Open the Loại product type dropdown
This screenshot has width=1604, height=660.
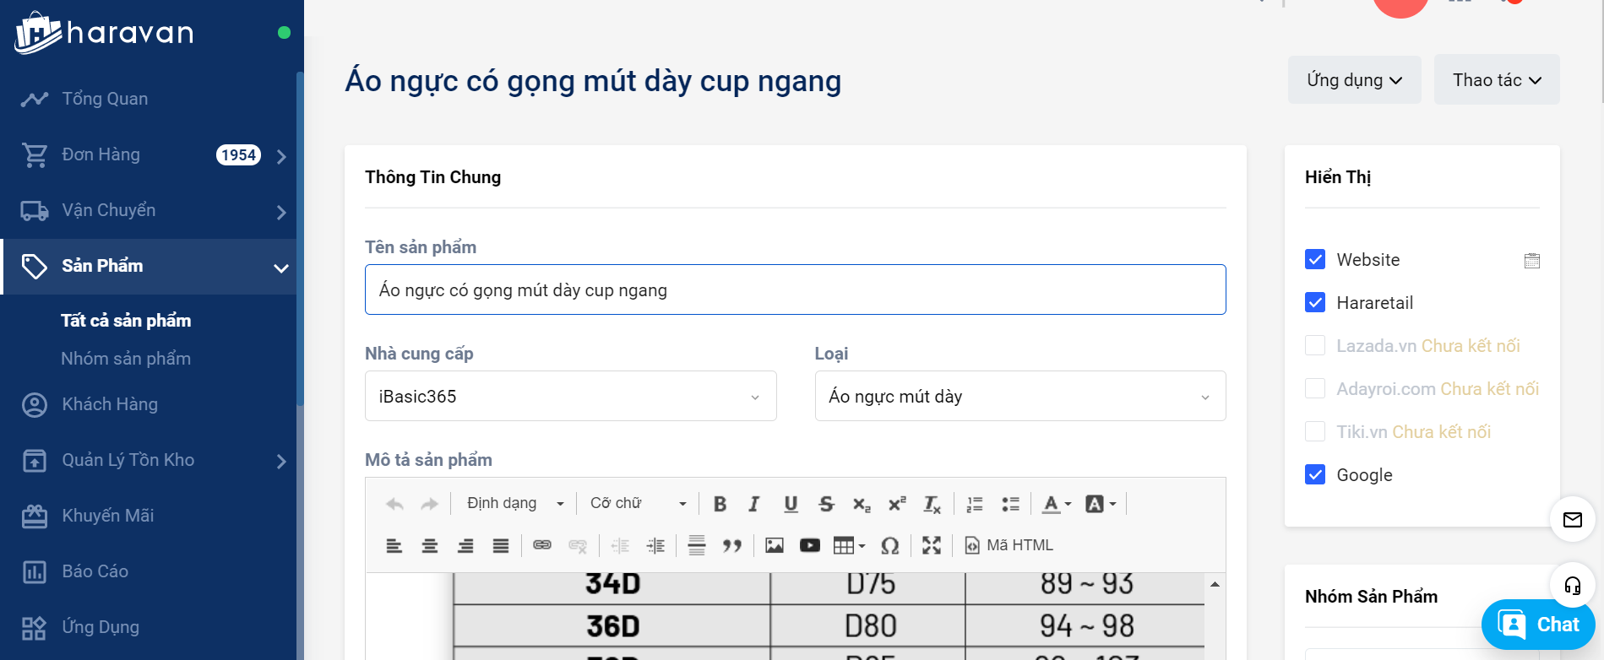pos(1019,396)
